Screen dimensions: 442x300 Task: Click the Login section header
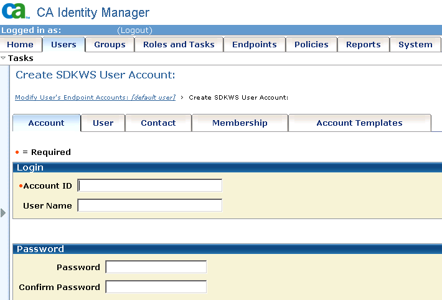point(227,167)
